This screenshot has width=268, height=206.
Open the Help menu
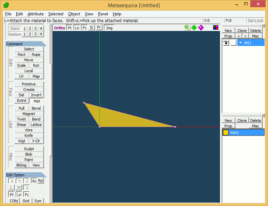(117, 14)
